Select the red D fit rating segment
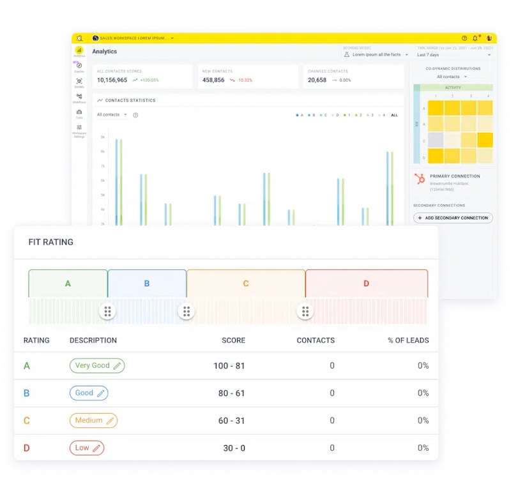Screen dimensions: 511x493 [367, 284]
